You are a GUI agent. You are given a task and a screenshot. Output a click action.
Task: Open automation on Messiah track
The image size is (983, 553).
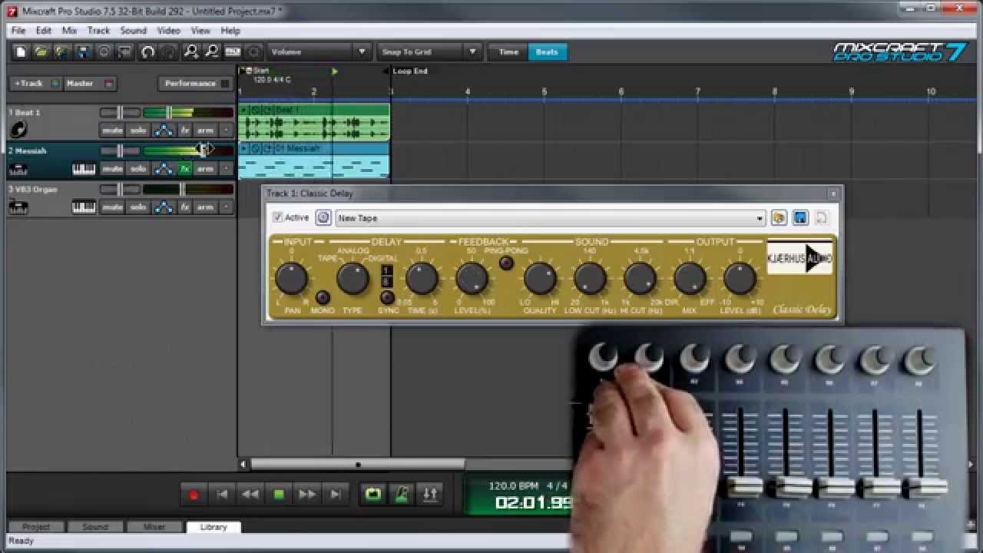click(x=163, y=169)
